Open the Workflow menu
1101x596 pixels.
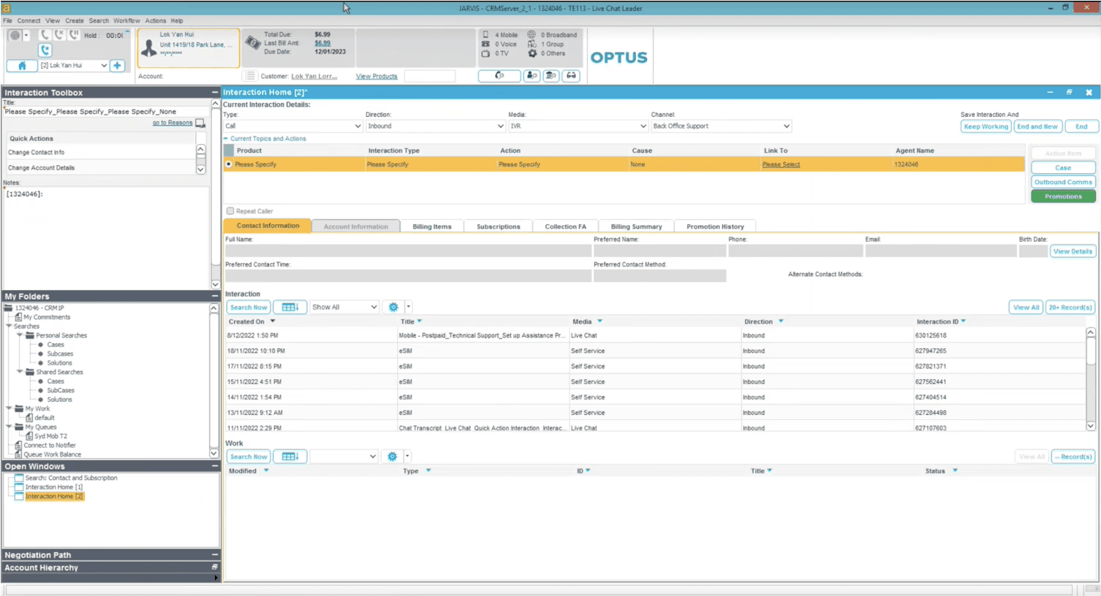126,20
